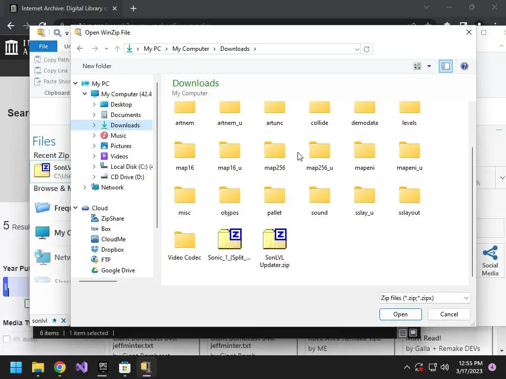
Task: Navigate back in the file dialog
Action: pos(80,49)
